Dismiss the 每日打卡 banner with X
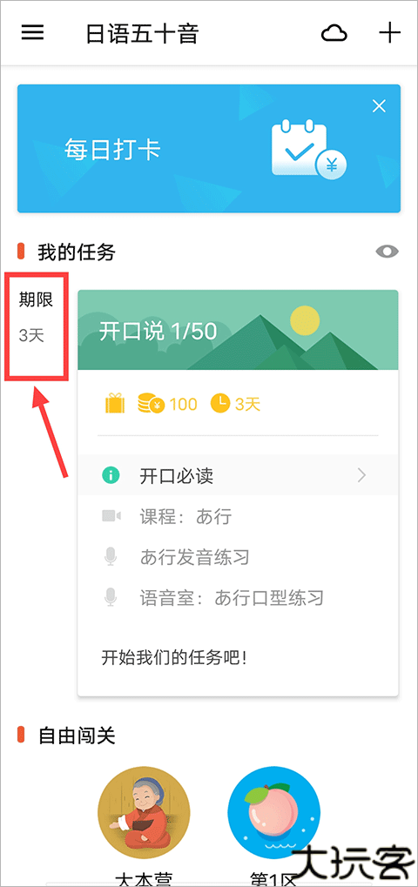Viewport: 418px width, 887px height. click(x=379, y=106)
